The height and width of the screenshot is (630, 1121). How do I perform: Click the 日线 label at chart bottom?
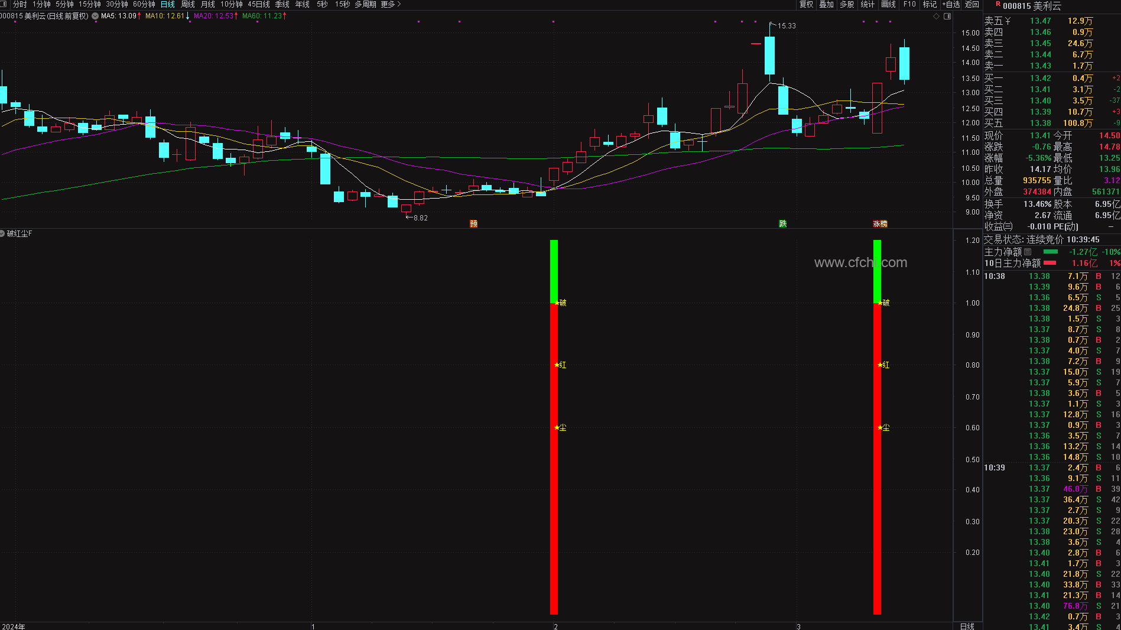967,626
